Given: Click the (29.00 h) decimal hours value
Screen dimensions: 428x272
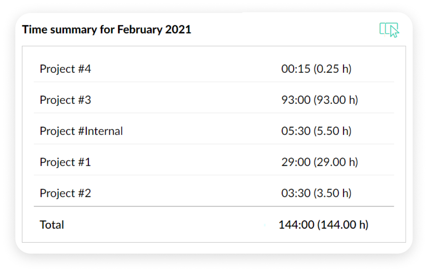Looking at the screenshot, I should [336, 162].
